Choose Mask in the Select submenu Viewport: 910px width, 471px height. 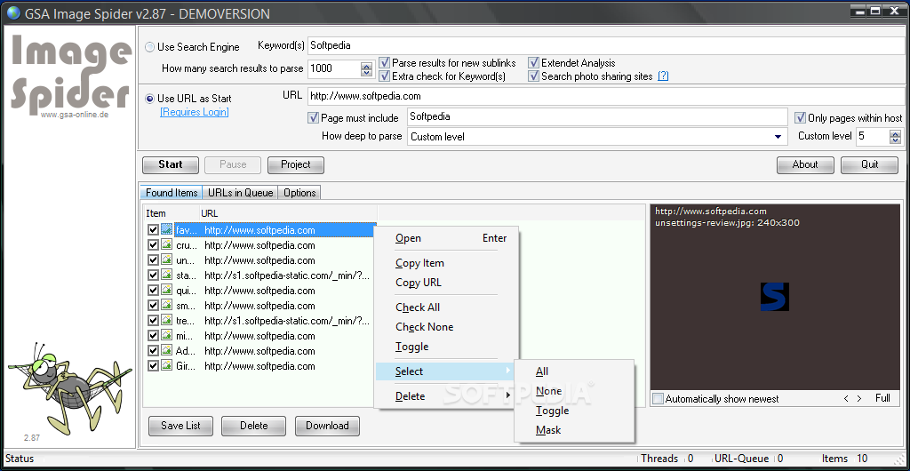(575, 430)
